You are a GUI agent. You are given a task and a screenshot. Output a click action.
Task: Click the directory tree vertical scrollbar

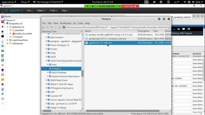[82, 73]
